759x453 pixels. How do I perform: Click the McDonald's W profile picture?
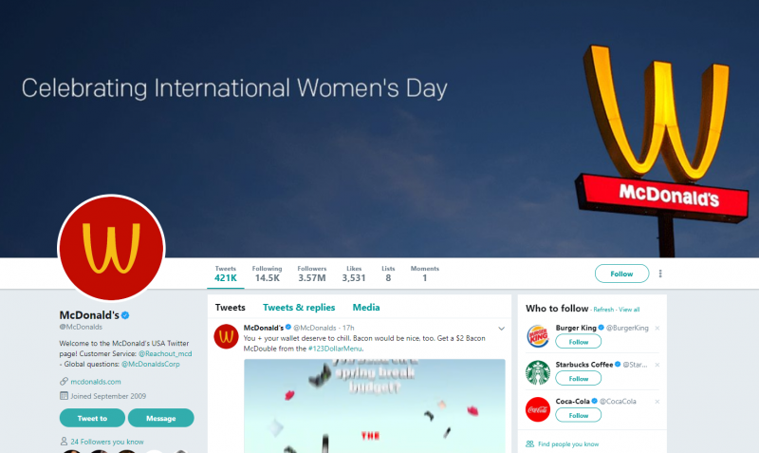pyautogui.click(x=111, y=248)
